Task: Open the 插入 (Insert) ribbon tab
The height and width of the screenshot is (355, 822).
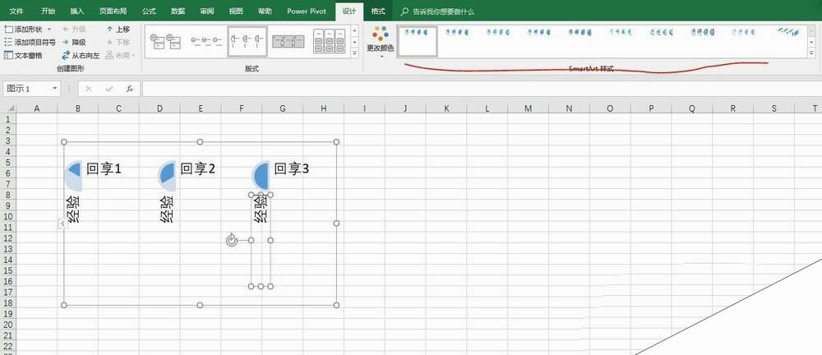Action: click(x=76, y=12)
